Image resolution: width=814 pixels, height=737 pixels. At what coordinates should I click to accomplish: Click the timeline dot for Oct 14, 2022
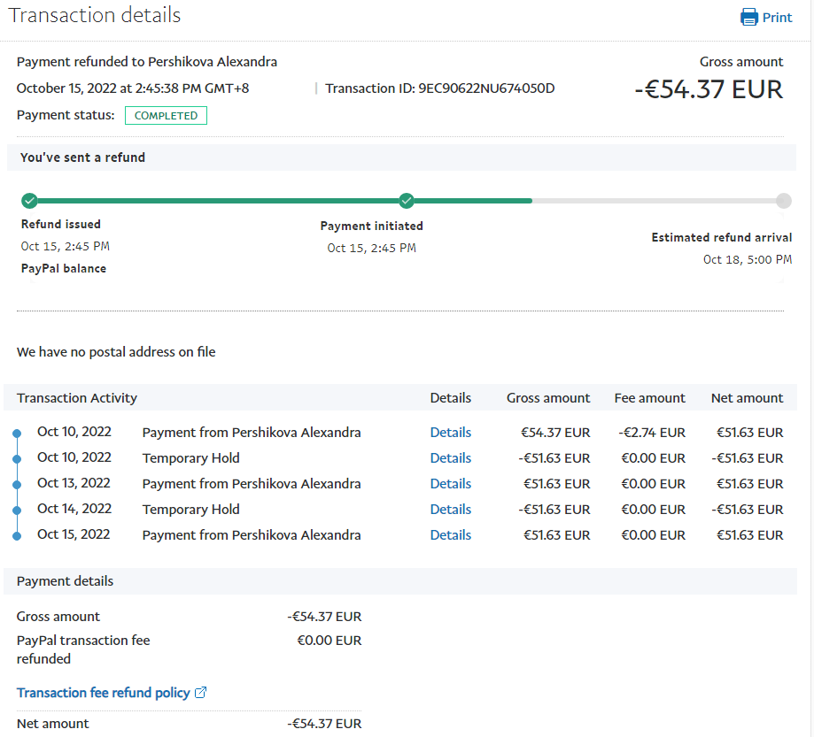[x=17, y=510]
